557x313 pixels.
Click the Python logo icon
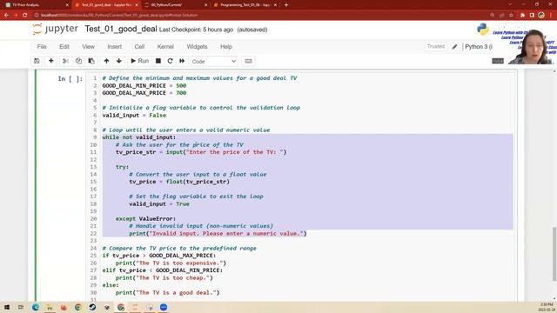click(x=483, y=30)
